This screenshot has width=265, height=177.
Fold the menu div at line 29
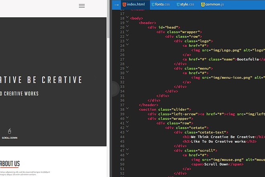pos(127,68)
